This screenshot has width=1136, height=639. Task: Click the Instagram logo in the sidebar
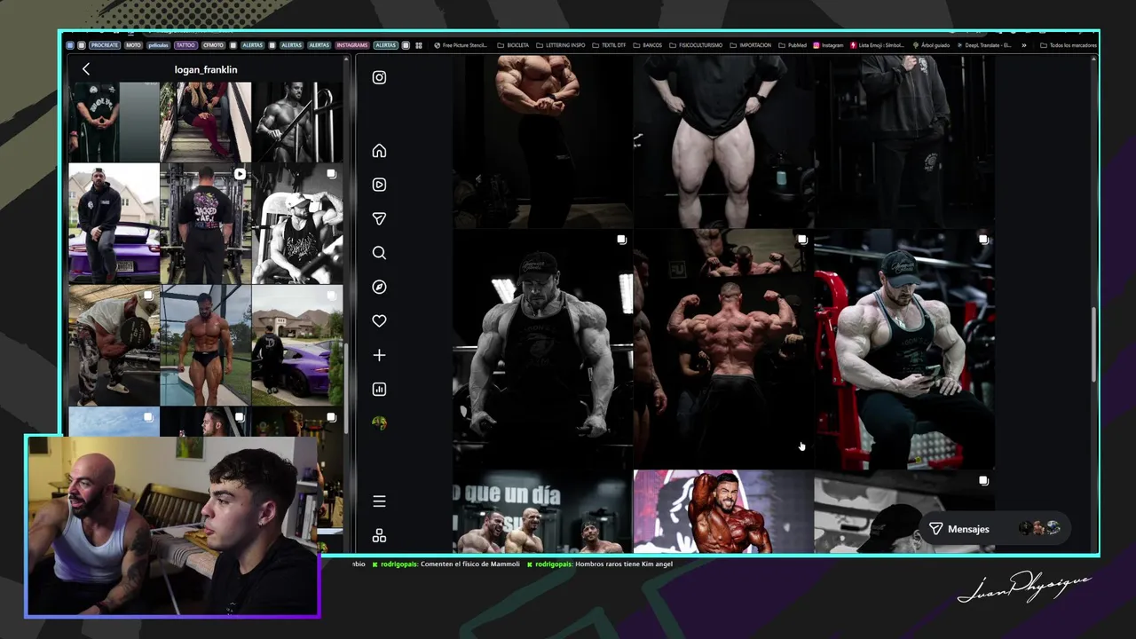click(x=379, y=77)
